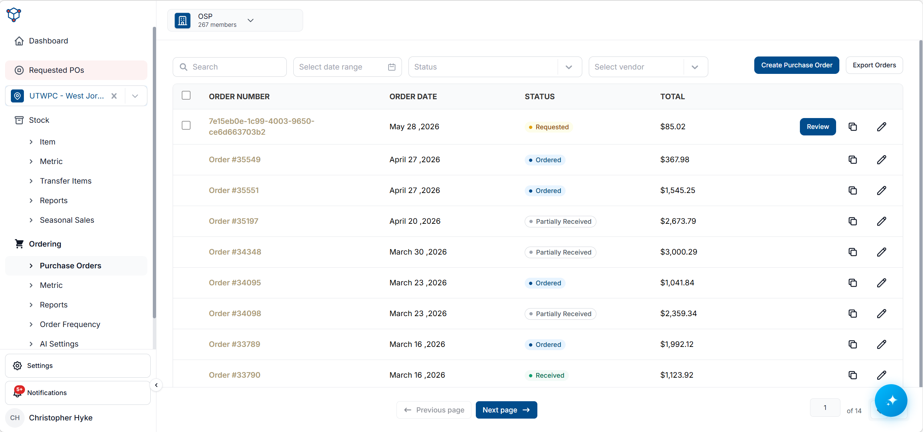Click the calendar icon in date range field
The width and height of the screenshot is (923, 432).
click(391, 67)
